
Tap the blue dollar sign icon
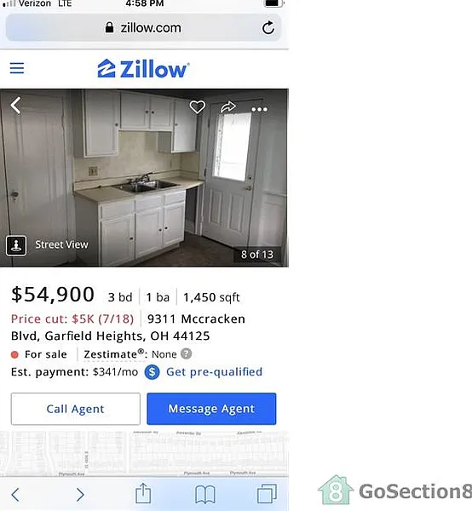[152, 372]
